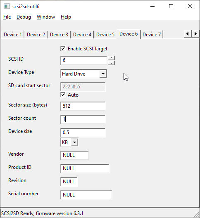This screenshot has height=218, width=200.
Task: Click the firmware version status bar text
Action: 42,213
